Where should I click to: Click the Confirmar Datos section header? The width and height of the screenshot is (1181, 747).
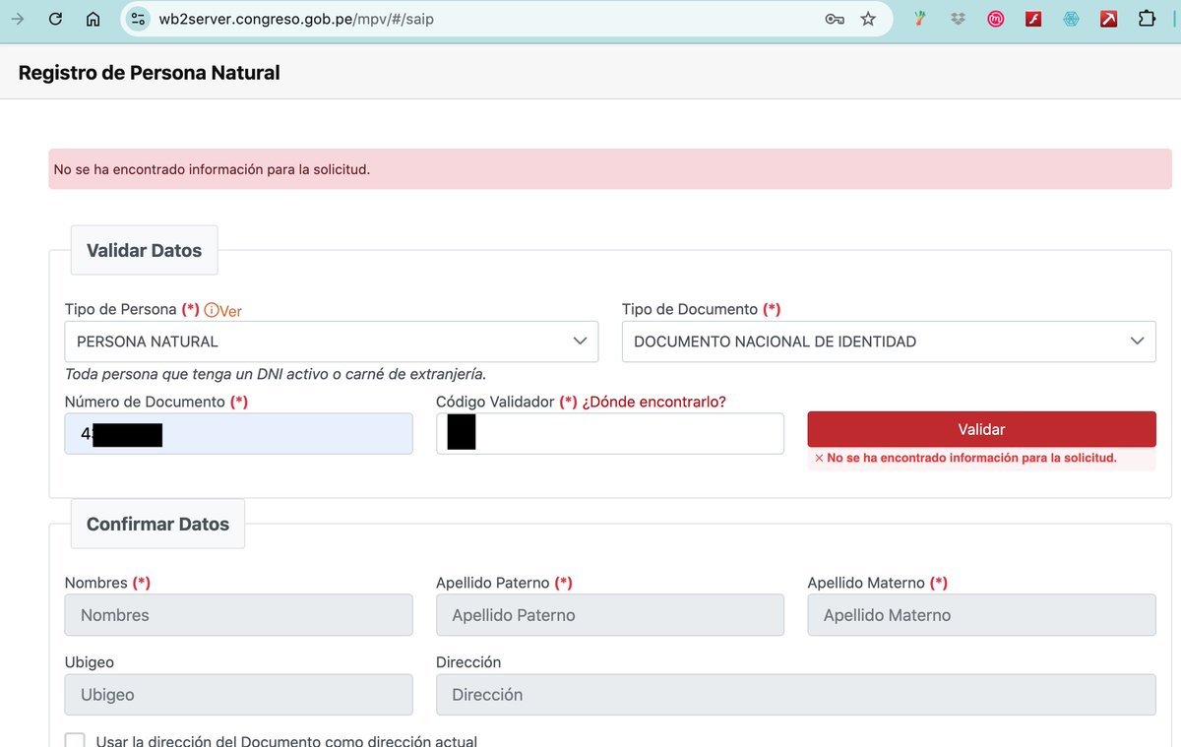click(157, 524)
